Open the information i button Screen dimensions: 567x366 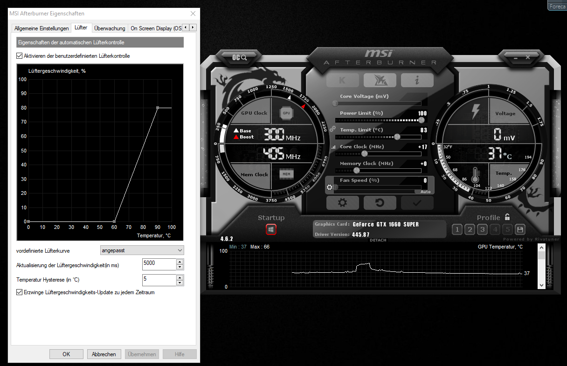(417, 80)
